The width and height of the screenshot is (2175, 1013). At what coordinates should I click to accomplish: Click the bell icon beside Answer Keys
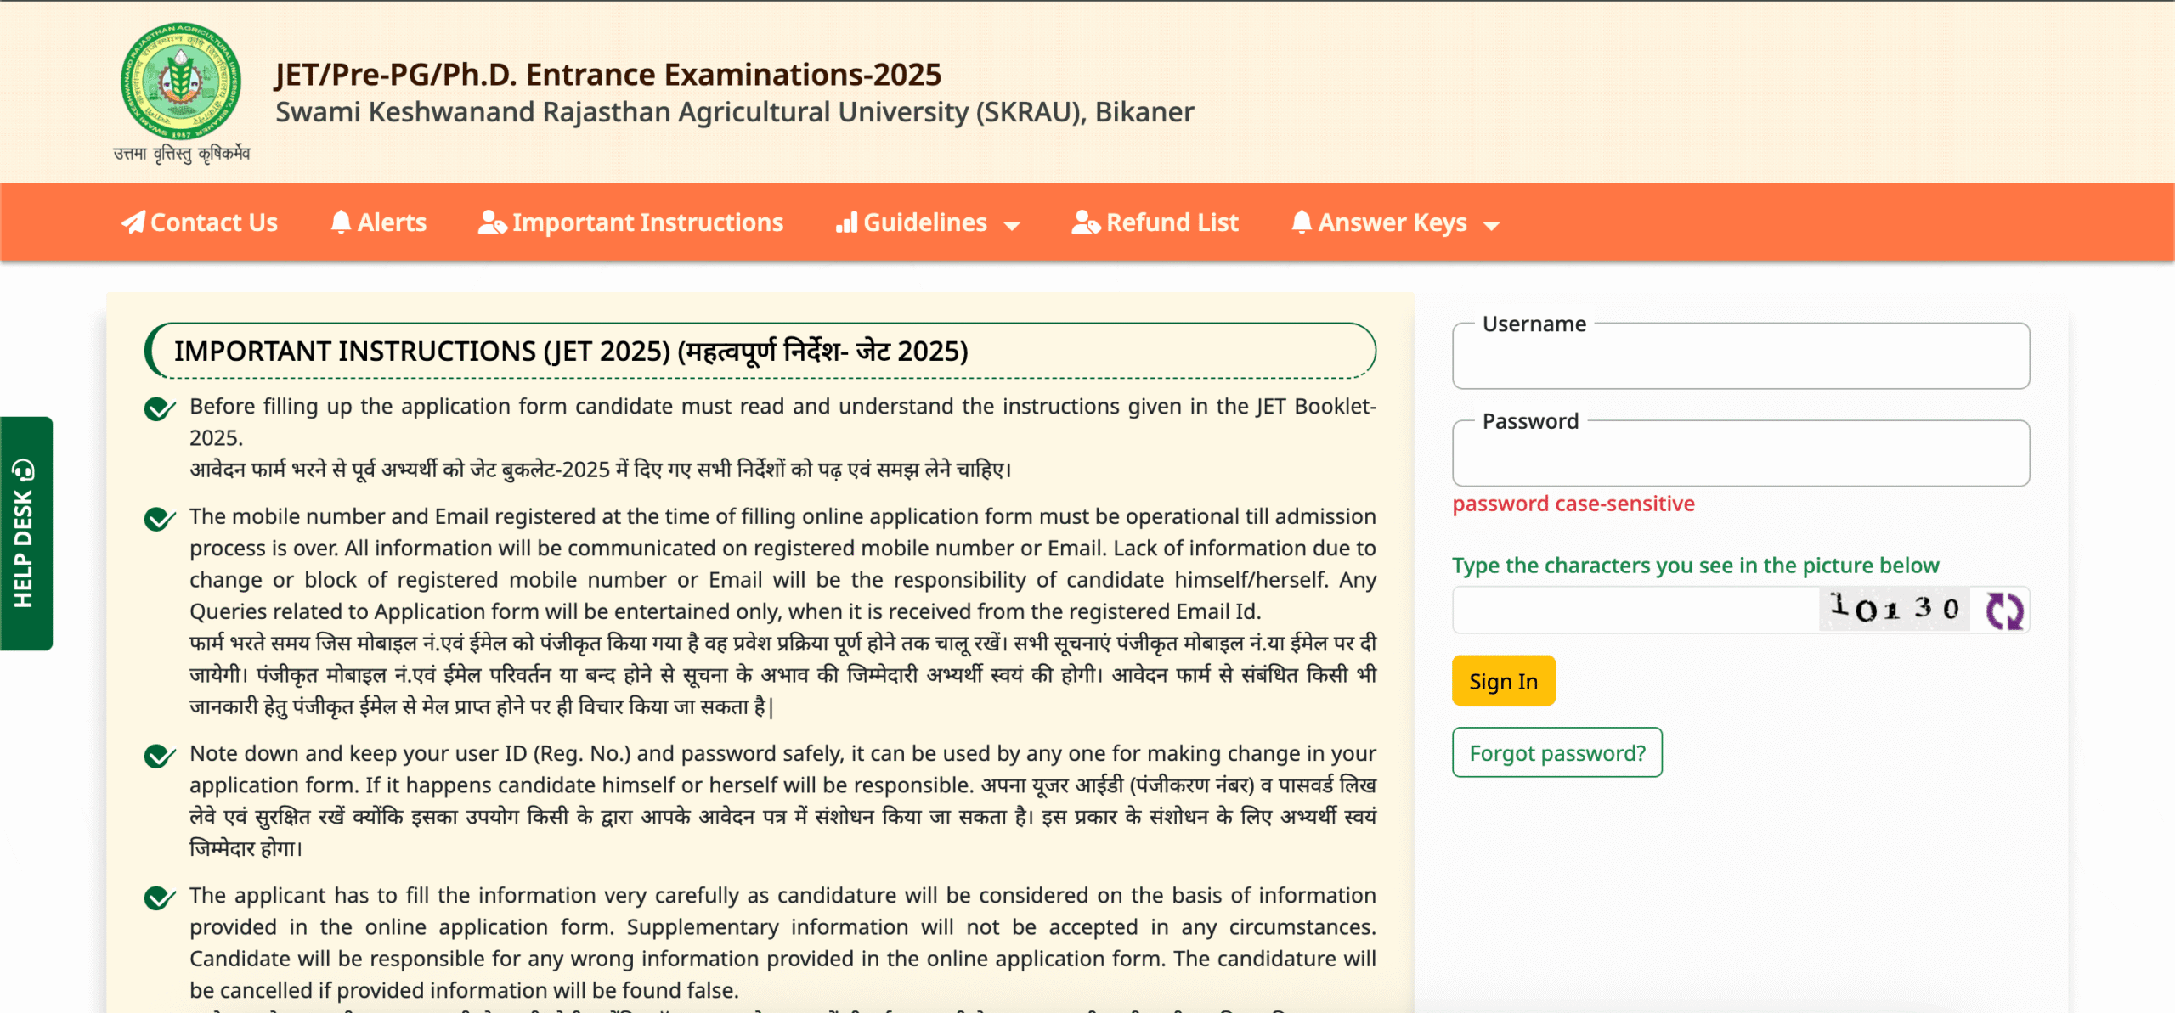(1302, 222)
